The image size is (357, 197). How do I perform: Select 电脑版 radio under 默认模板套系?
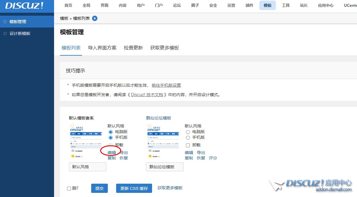tap(110, 132)
